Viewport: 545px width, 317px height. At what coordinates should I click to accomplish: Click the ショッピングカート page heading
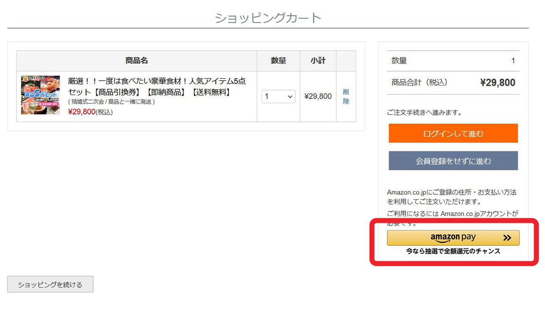tap(268, 18)
